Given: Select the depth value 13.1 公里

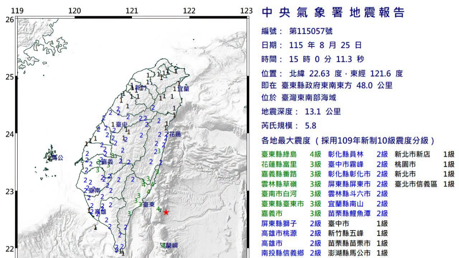Looking at the screenshot, I should pyautogui.click(x=324, y=112).
